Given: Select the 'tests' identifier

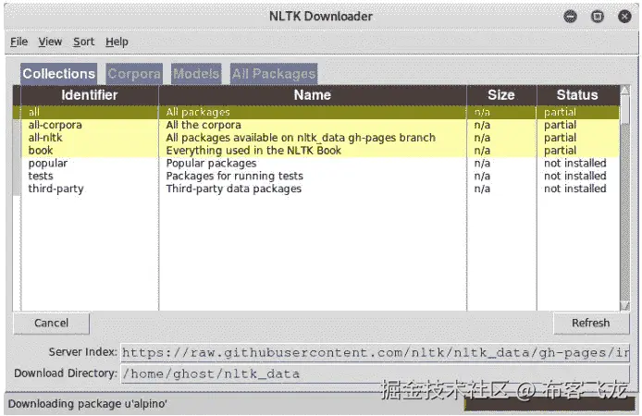Looking at the screenshot, I should click(x=41, y=176).
